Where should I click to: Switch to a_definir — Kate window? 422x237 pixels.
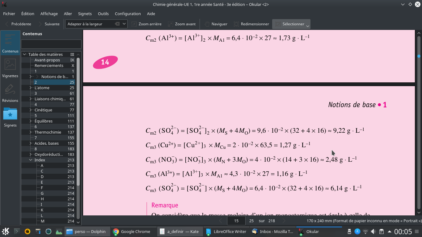[180, 231]
